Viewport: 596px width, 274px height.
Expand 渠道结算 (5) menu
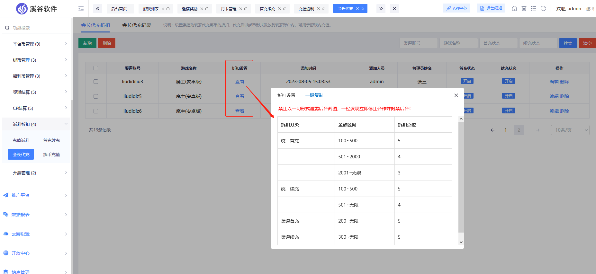pos(36,92)
